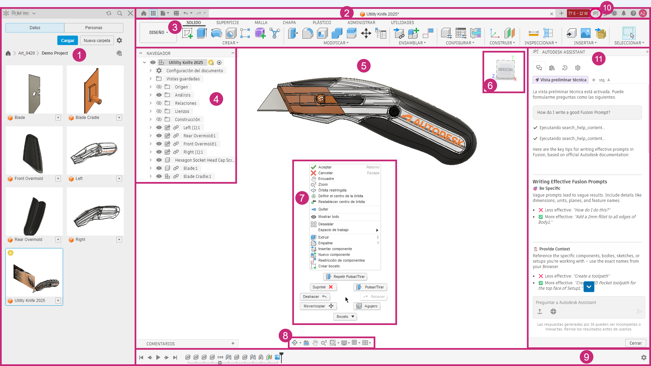Show the Origen folder
The width and height of the screenshot is (651, 366).
(x=159, y=87)
